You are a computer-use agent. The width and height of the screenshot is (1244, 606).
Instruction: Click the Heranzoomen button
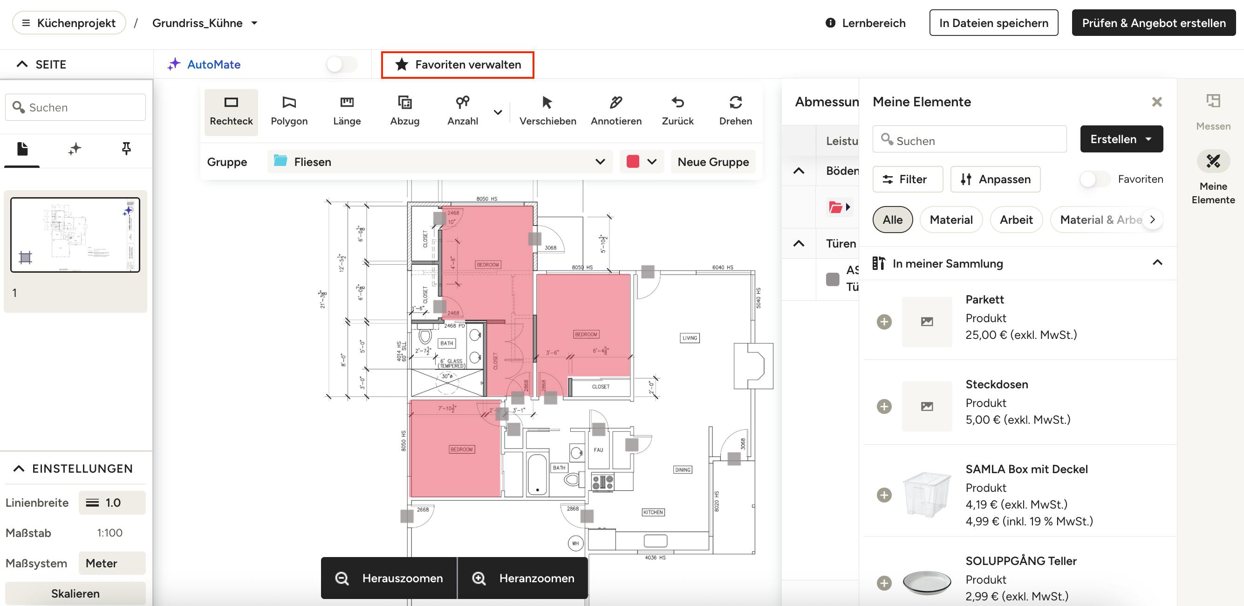pos(523,578)
